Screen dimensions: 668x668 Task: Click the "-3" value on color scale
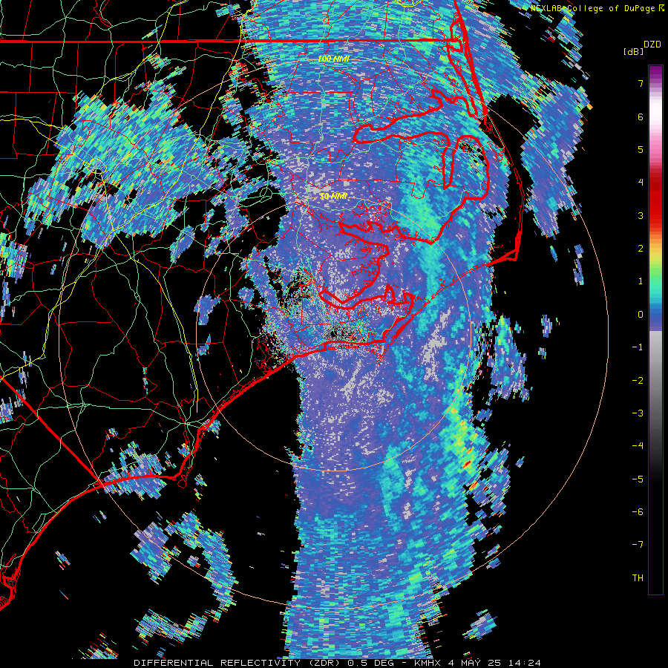(x=638, y=413)
